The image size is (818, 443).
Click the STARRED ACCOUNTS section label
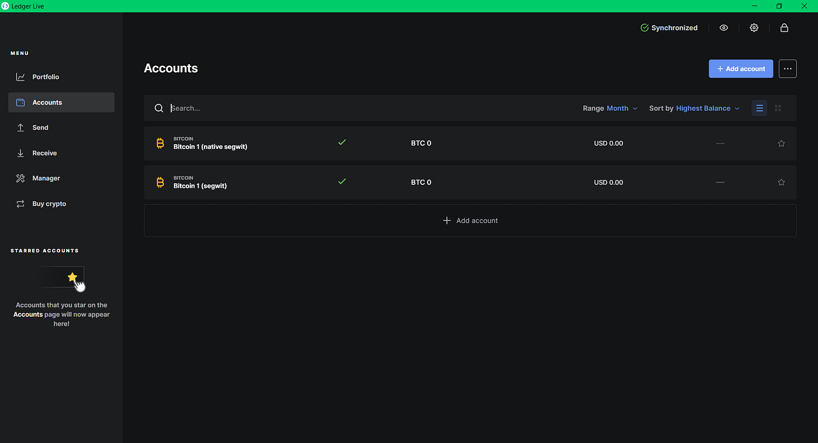(x=44, y=251)
